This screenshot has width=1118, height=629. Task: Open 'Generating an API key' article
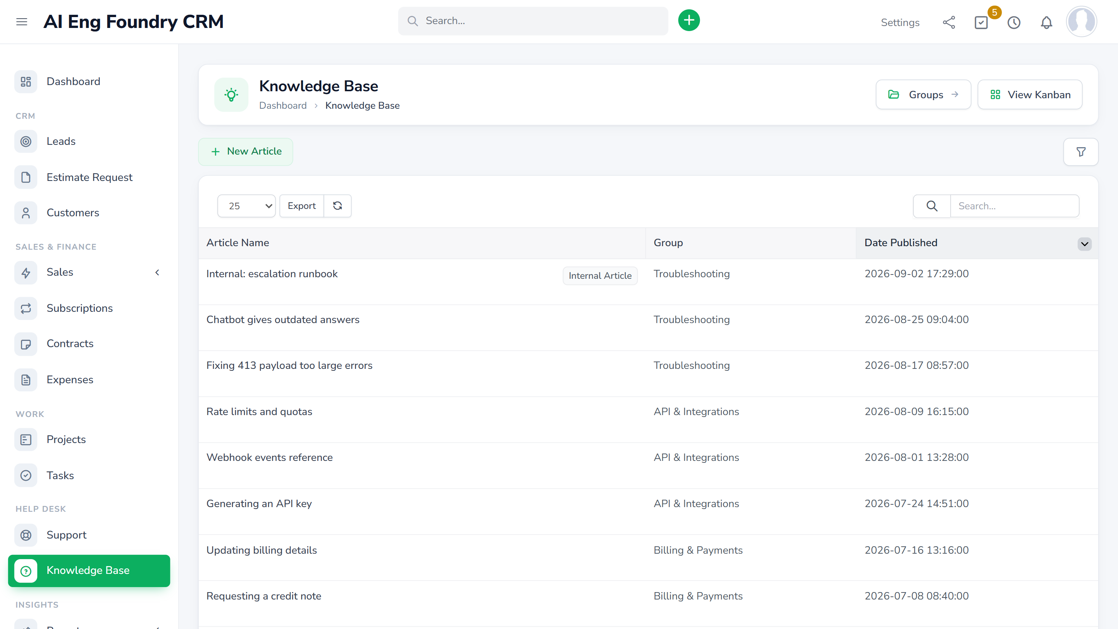click(x=259, y=504)
